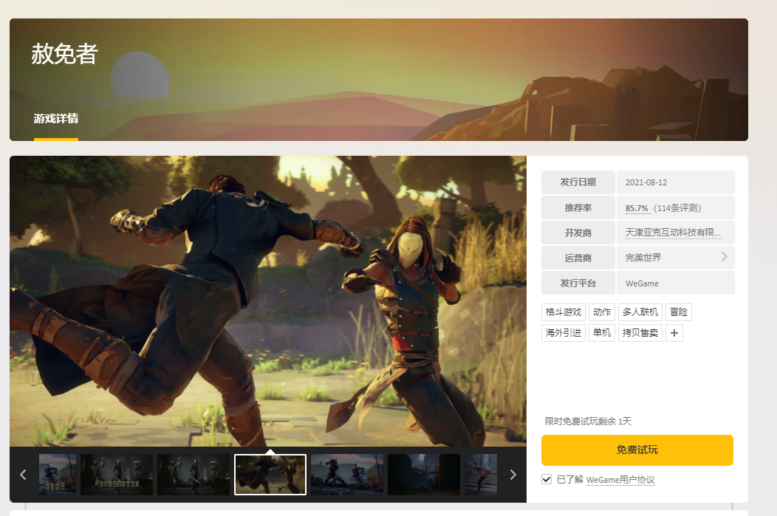This screenshot has width=777, height=516.
Task: Click the 85.7% recommendation rate
Action: (637, 208)
